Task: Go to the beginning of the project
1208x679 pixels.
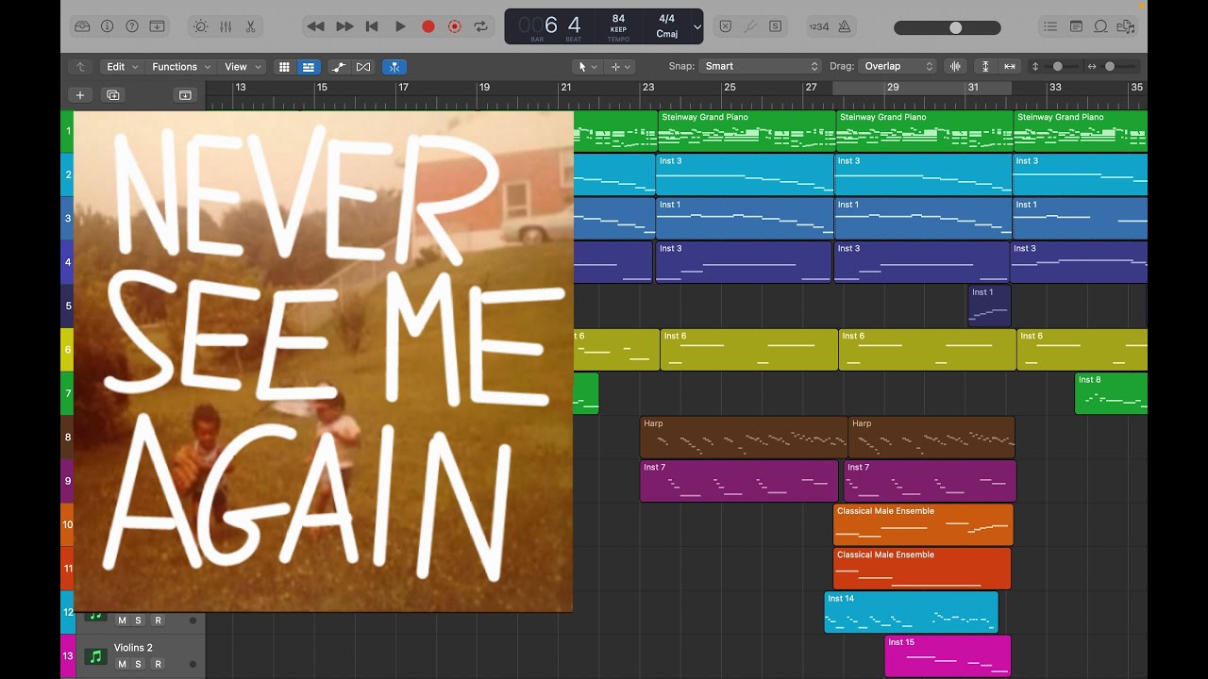Action: [372, 26]
